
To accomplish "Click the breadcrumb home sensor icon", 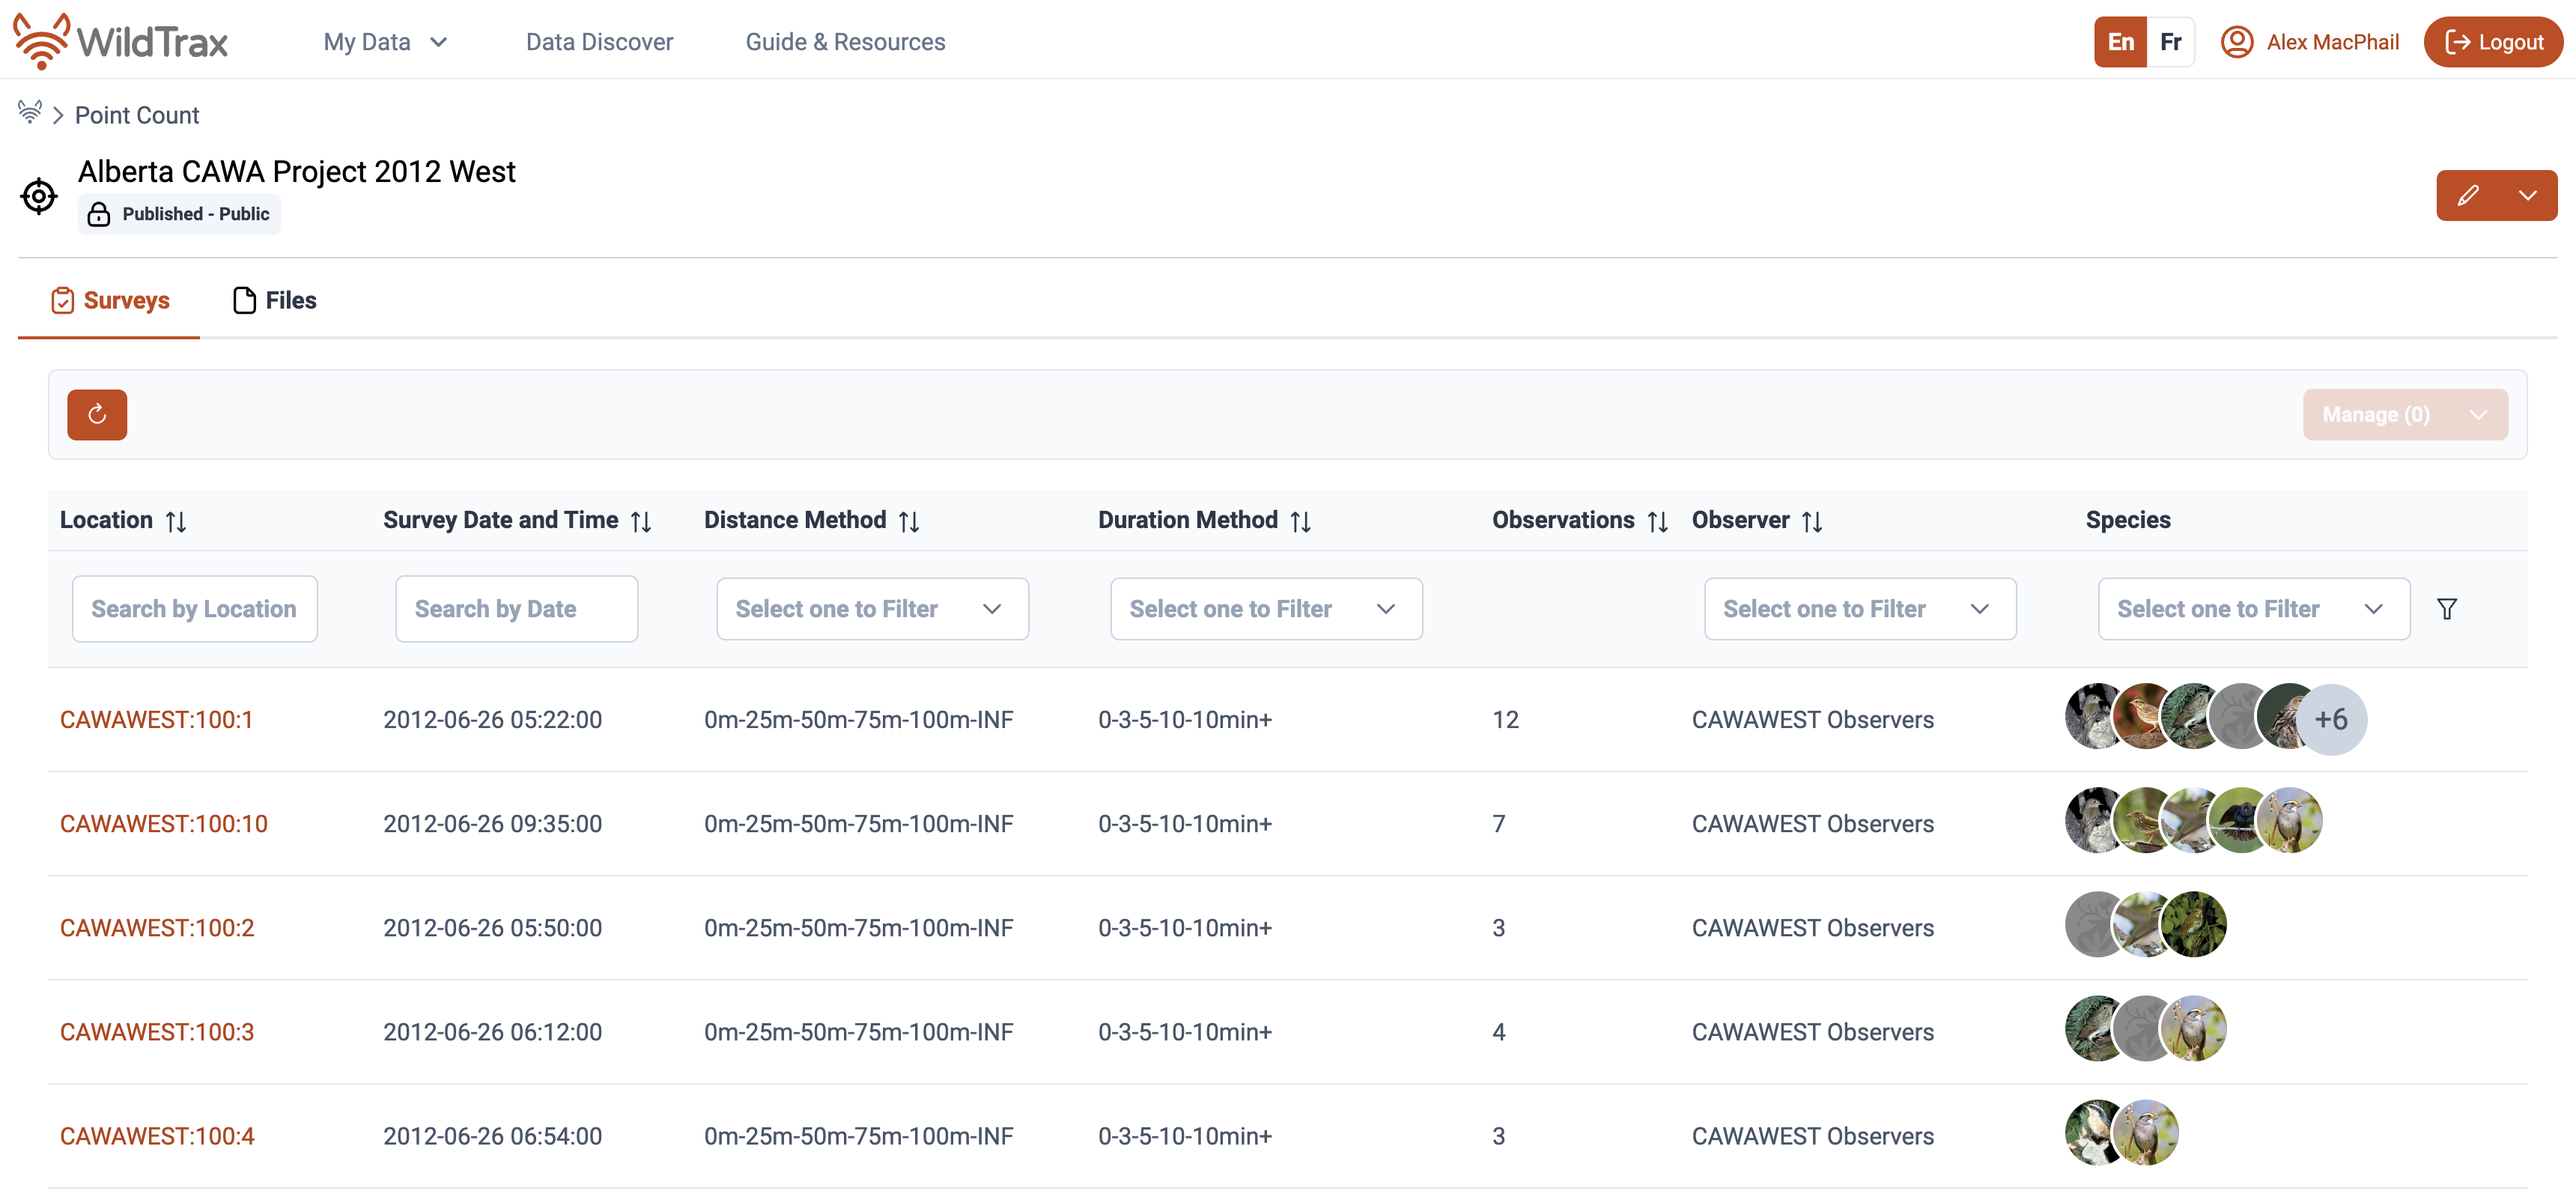I will tap(30, 113).
